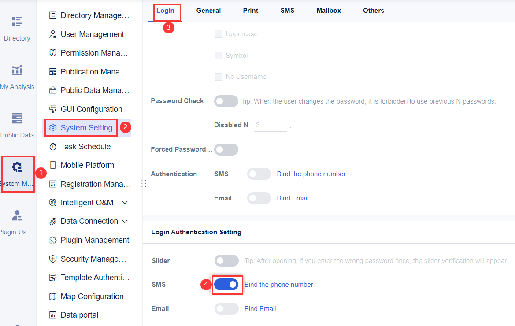515x326 pixels.
Task: Switch to the Mailbox tab
Action: click(329, 10)
